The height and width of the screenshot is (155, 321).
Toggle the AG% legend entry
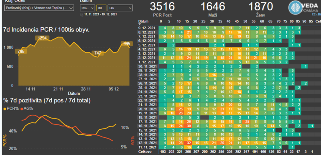pos(26,108)
